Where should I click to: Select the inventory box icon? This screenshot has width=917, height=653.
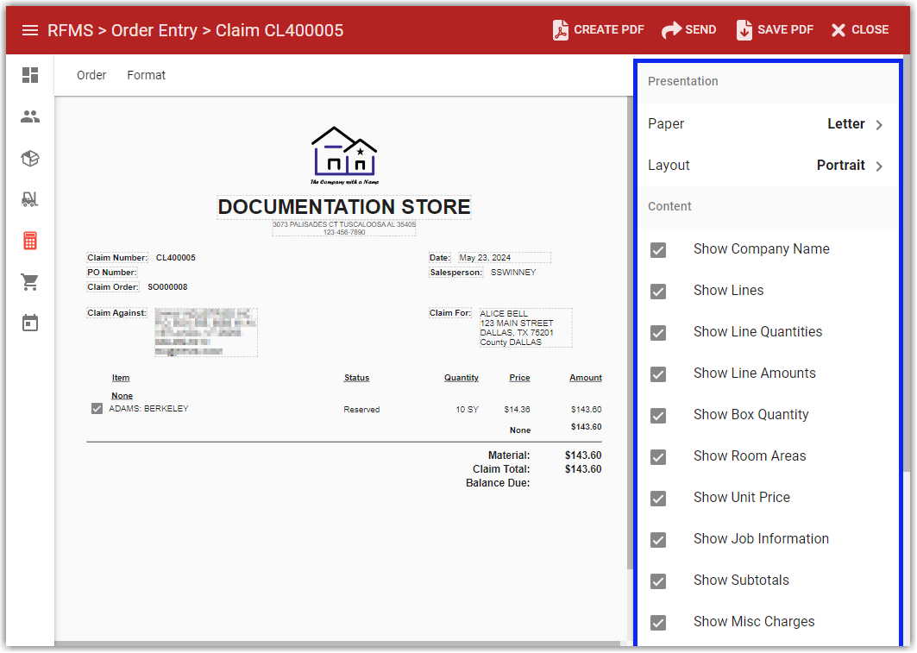point(30,158)
